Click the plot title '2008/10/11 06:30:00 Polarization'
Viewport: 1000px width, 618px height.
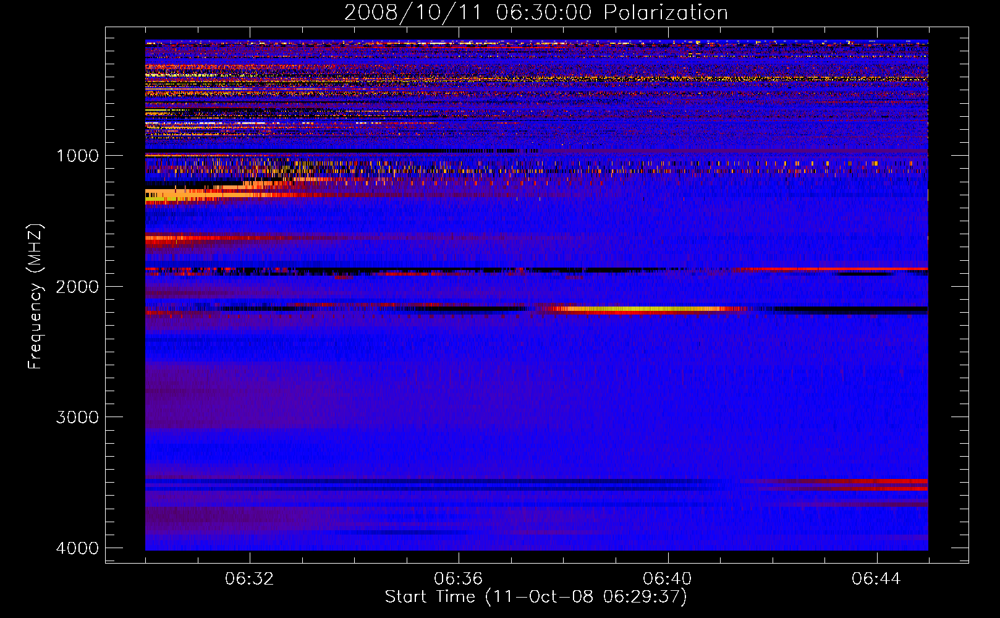(536, 12)
